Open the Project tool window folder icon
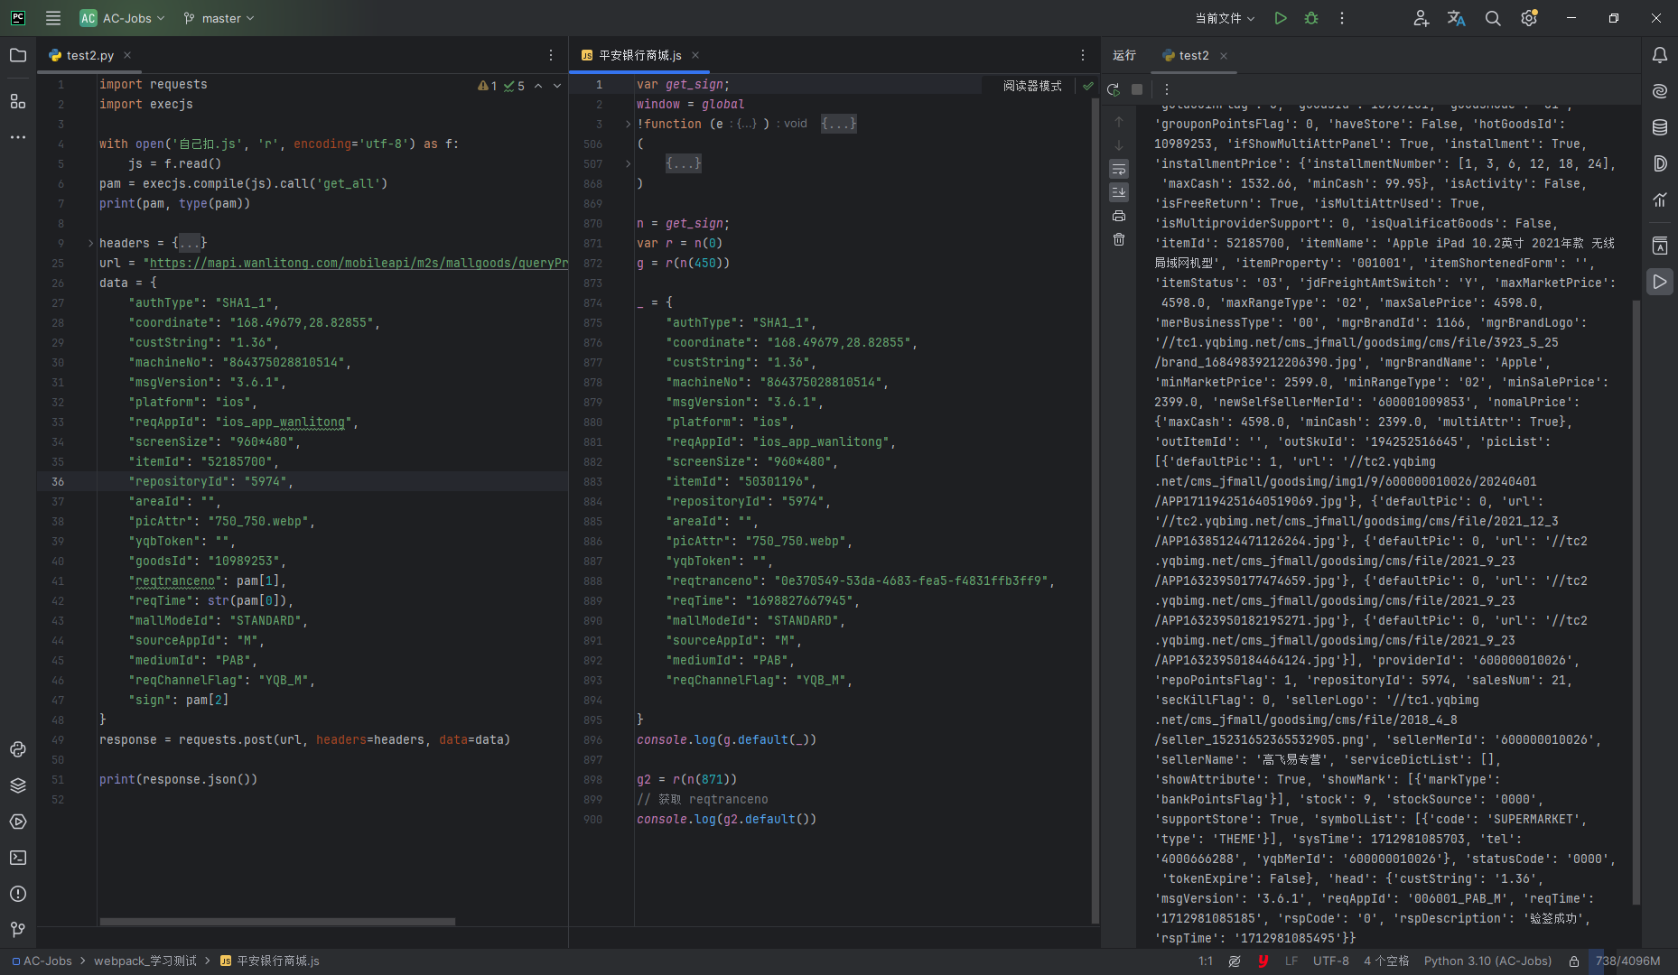The height and width of the screenshot is (975, 1678). (x=18, y=55)
